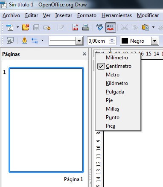The image size is (163, 187).
Task: Decrease line width with spinner down arrow
Action: [x=112, y=43]
